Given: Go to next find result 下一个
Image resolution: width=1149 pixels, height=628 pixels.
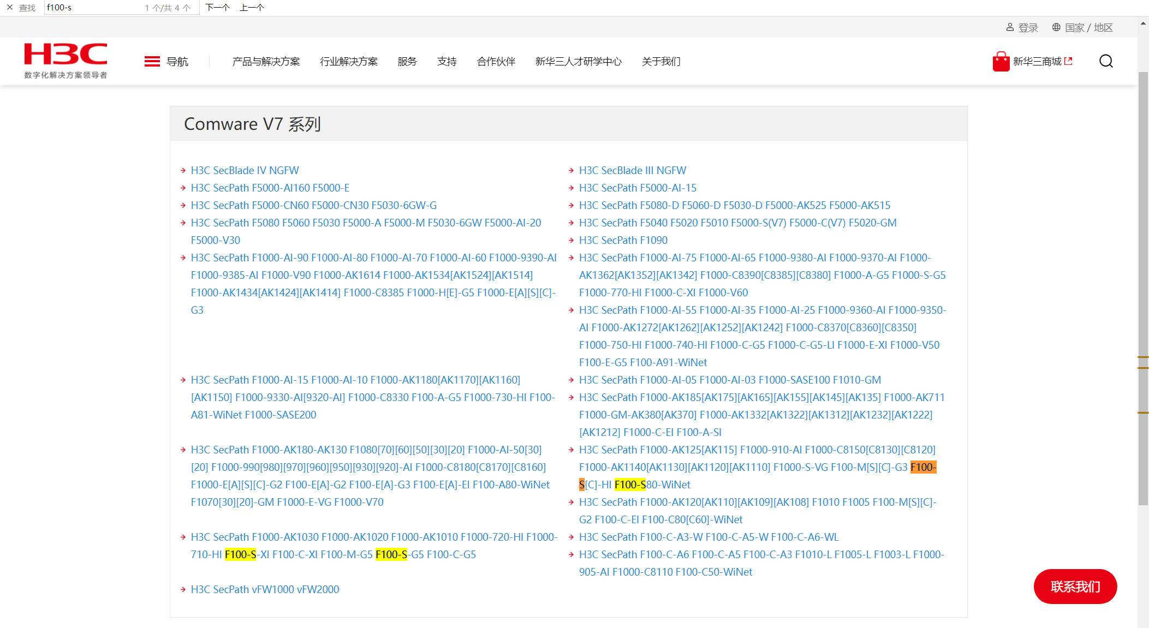Looking at the screenshot, I should point(217,8).
